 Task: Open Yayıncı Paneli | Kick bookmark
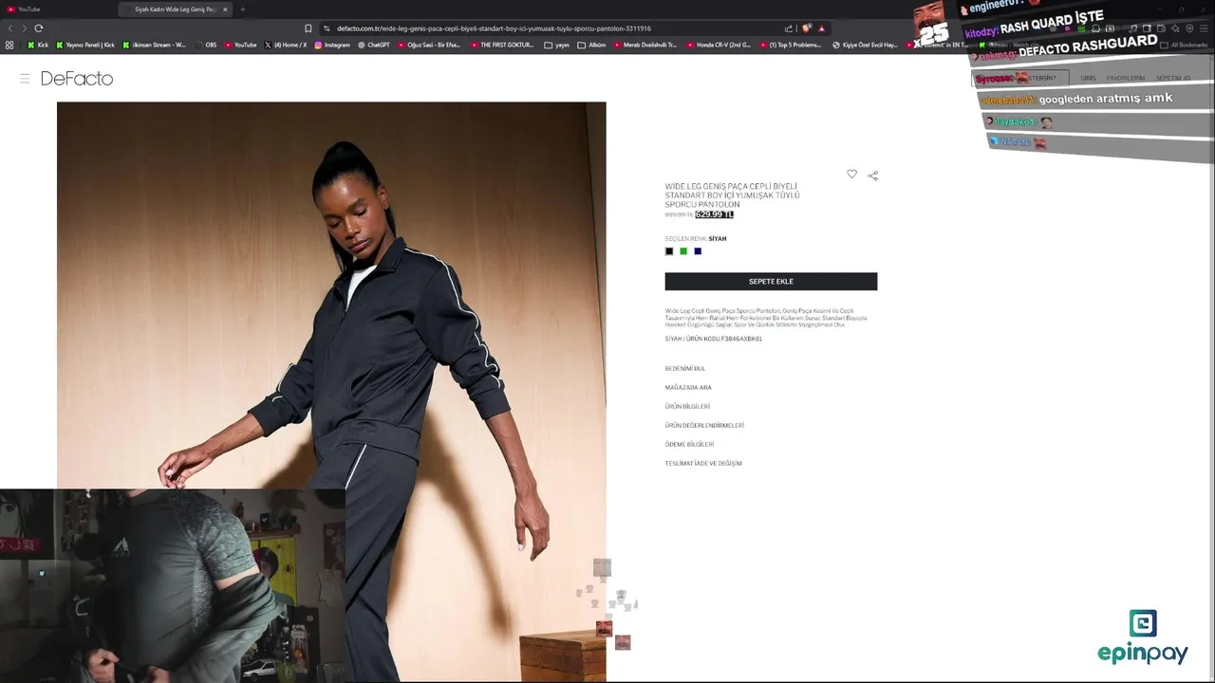click(x=85, y=45)
